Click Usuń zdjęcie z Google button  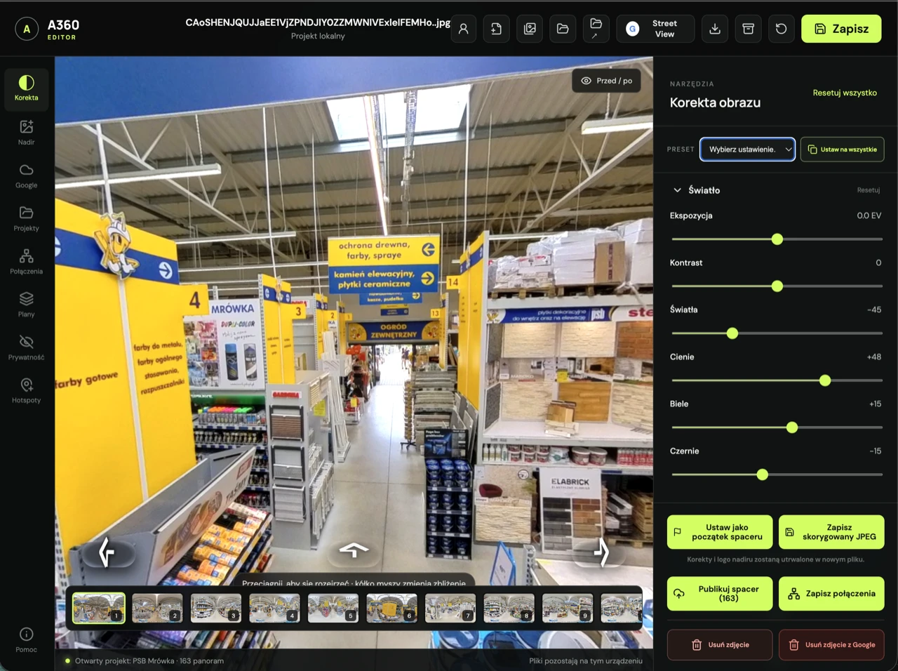point(831,645)
